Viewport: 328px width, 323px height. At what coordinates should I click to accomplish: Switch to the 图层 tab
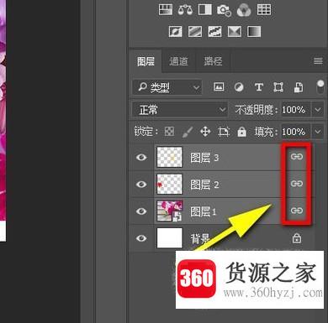click(145, 61)
